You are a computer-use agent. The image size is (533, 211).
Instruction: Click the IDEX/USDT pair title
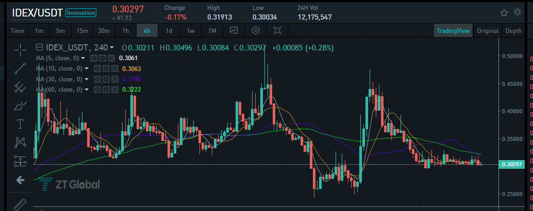pyautogui.click(x=38, y=13)
